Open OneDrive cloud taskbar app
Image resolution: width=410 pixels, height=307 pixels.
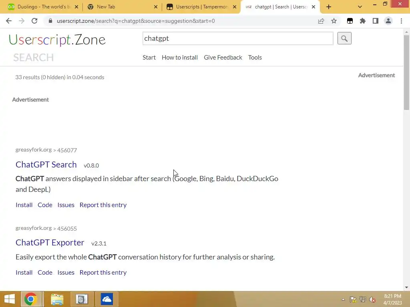coord(107,299)
